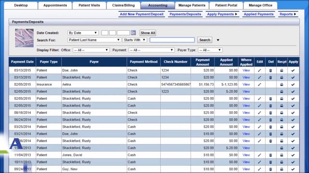The height and width of the screenshot is (173, 309).
Task: Go to the Claims/Billing tab
Action: [x=124, y=5]
